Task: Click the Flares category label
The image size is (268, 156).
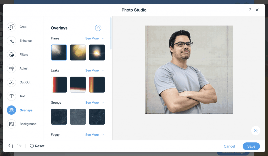Action: (x=55, y=38)
